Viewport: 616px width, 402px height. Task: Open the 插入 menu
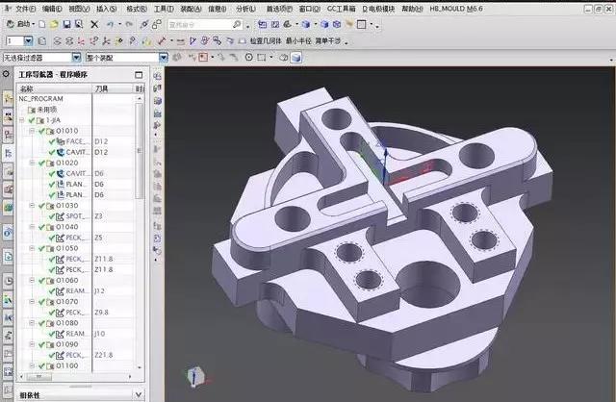coord(107,9)
